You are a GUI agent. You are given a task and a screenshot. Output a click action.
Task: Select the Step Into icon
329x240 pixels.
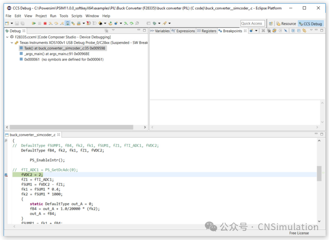(51, 23)
